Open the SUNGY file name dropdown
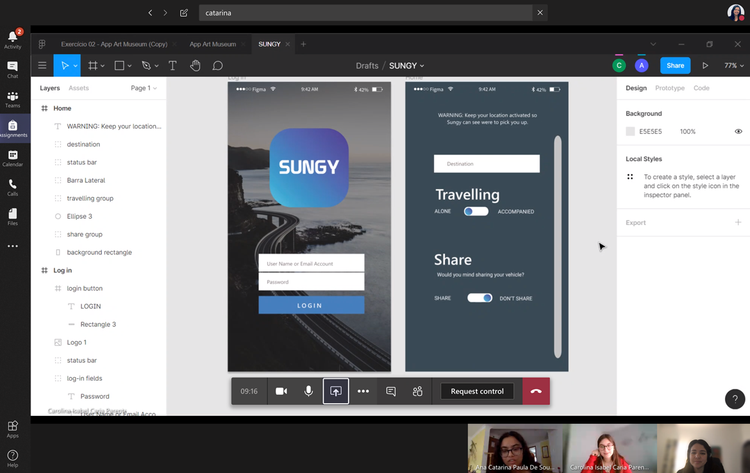Screen dimensions: 750x473 point(406,65)
